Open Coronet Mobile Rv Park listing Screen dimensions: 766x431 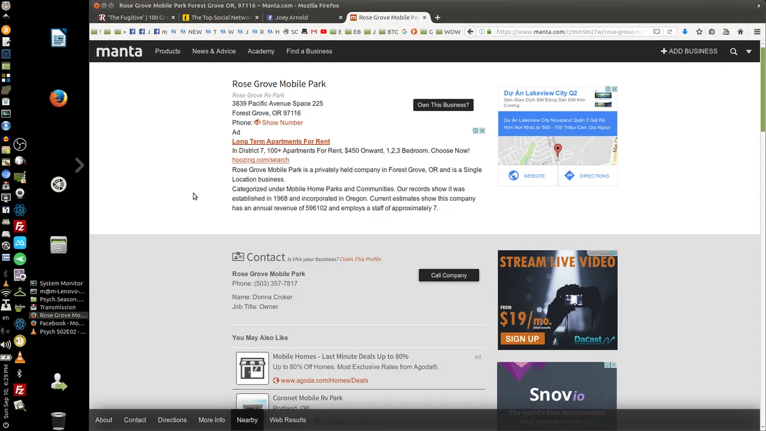pos(308,398)
